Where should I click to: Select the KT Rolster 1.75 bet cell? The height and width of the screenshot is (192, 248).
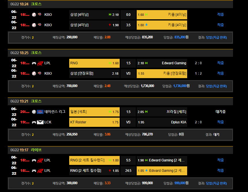[x=94, y=122]
